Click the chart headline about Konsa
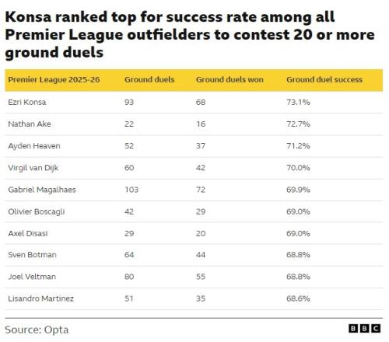This screenshot has height=342, width=389. click(190, 34)
